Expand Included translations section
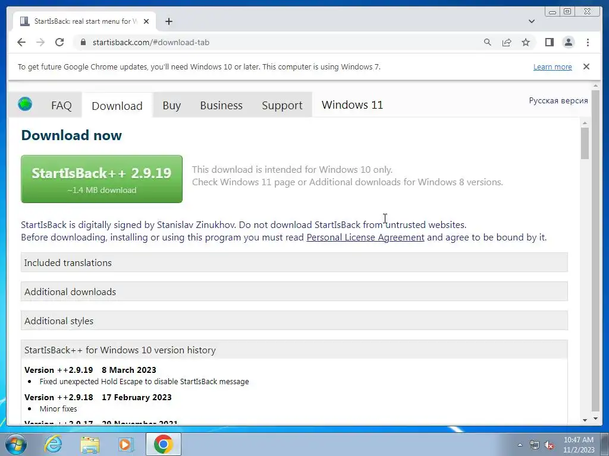The image size is (609, 456). (294, 262)
